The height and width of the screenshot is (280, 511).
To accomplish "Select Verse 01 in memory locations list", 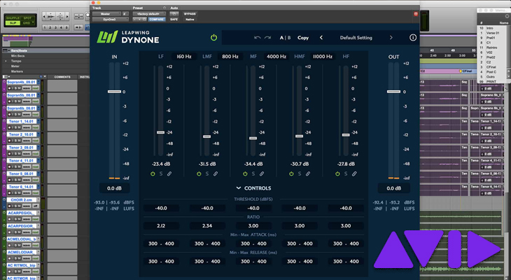I will pos(493,33).
